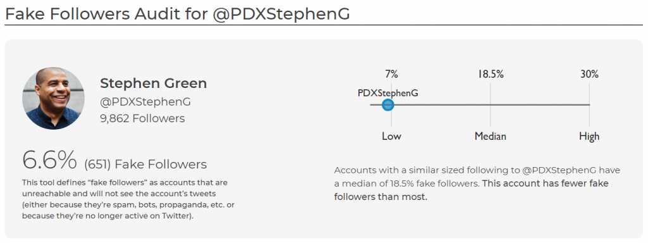Select the Median label below scale
Viewport: 648px width, 243px height.
(490, 136)
